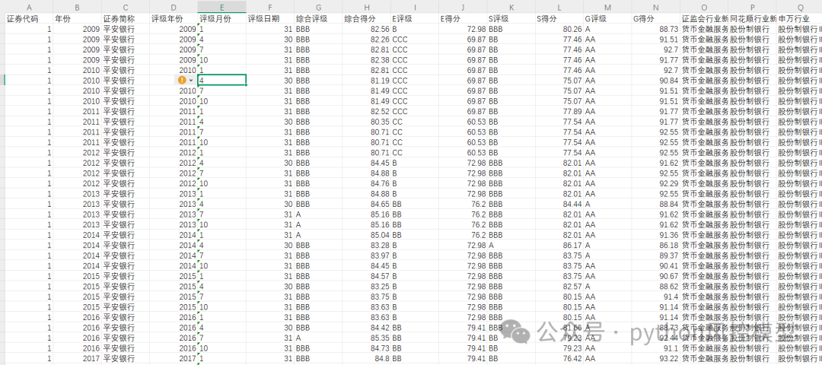Screen dimensions: 822x365
Task: Select the cell with score 82.26
Action: (x=366, y=40)
